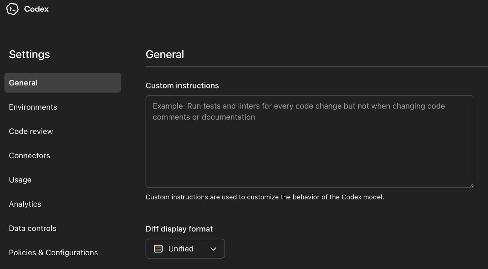The height and width of the screenshot is (269, 488).
Task: Switch to the Analytics section
Action: (x=25, y=204)
